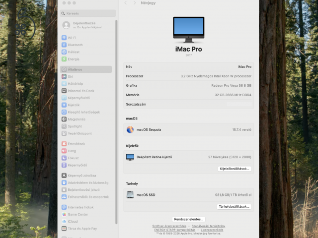Image resolution: width=318 pixels, height=238 pixels.
Task: Click the Rendszerjelentés… button
Action: coord(189,219)
